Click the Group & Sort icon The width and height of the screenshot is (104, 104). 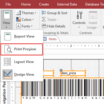pyautogui.click(x=44, y=13)
